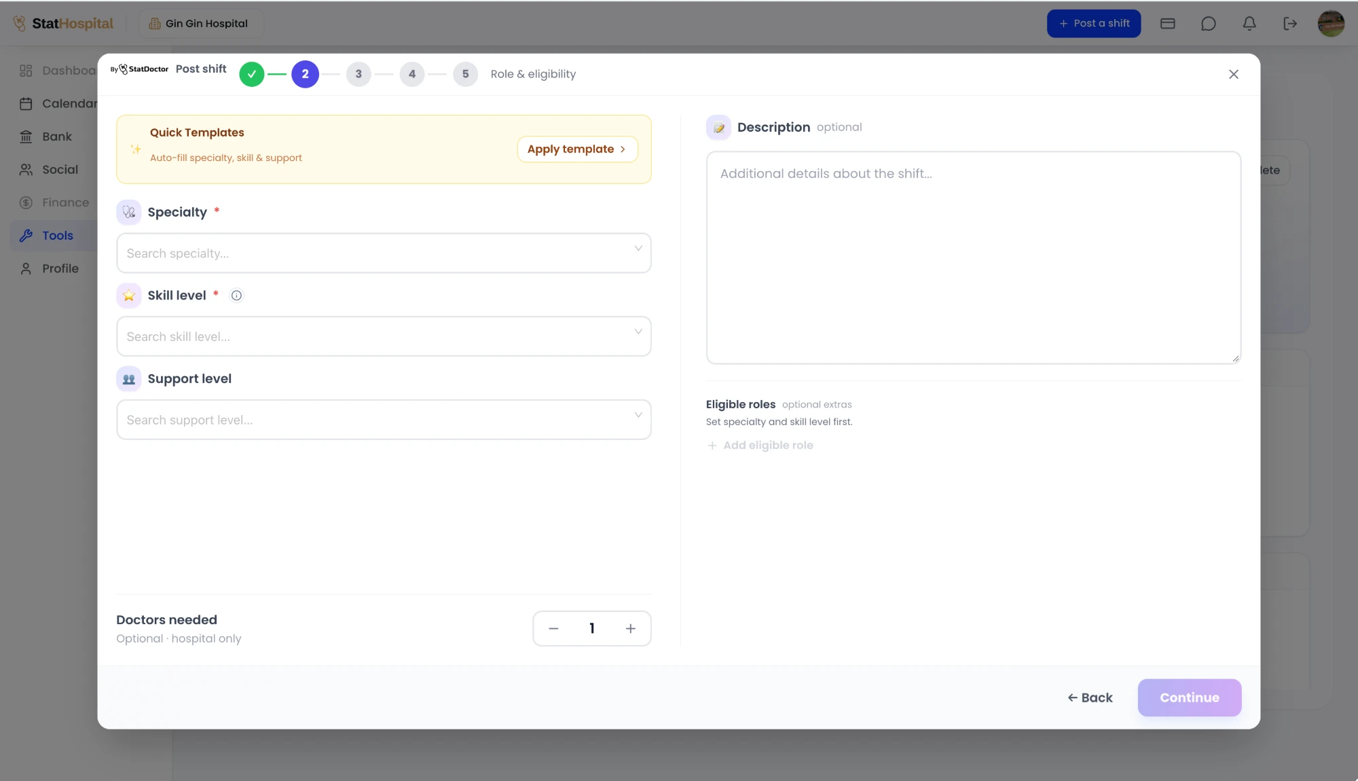Open the Support level search dropdown

point(384,420)
